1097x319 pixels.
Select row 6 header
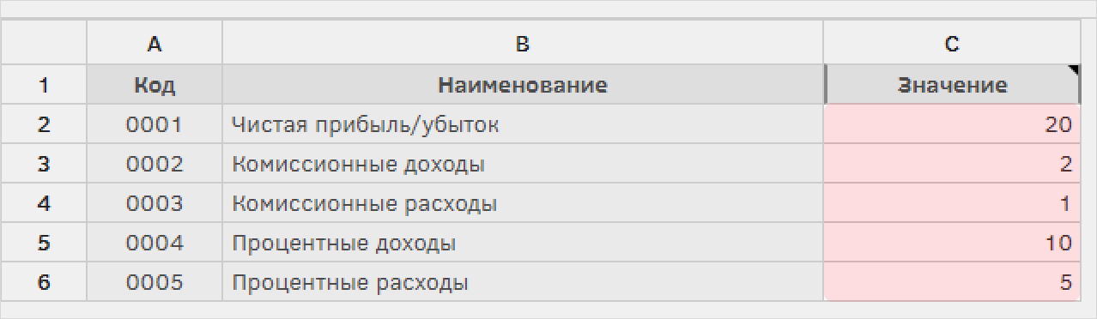(x=44, y=282)
